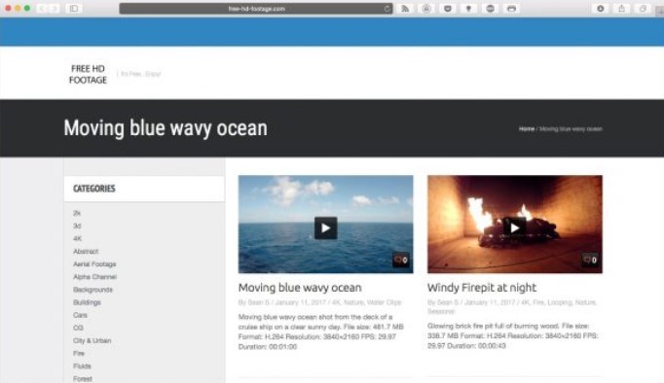
Task: Select the Cars category
Action: [x=80, y=315]
